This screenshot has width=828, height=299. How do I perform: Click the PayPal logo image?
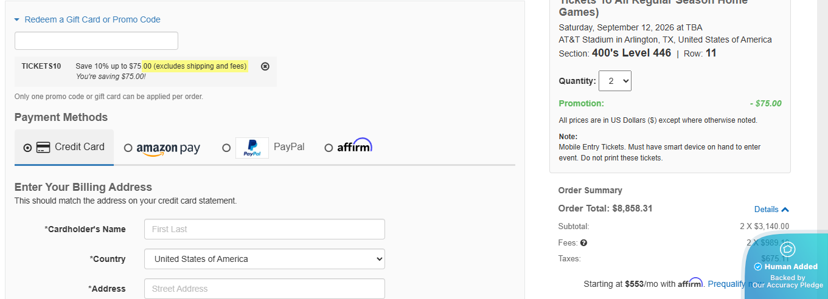252,148
